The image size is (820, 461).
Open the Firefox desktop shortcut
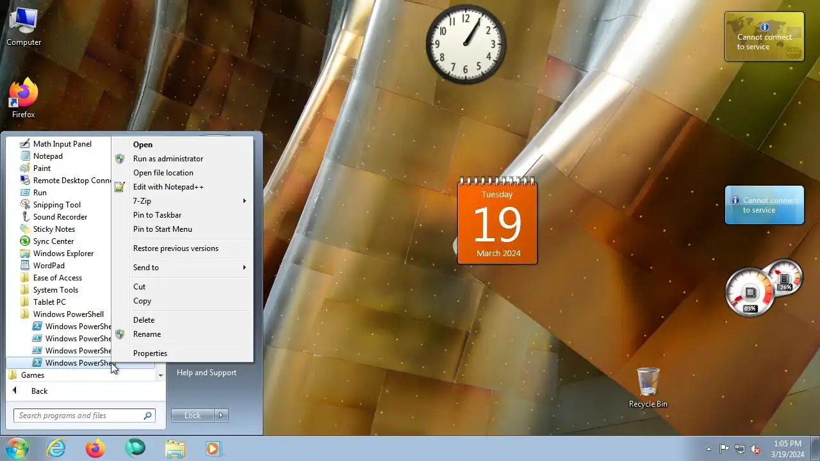coord(24,98)
